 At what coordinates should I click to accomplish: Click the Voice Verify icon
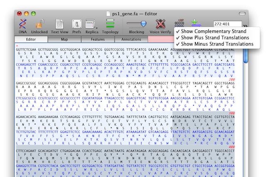click(160, 24)
